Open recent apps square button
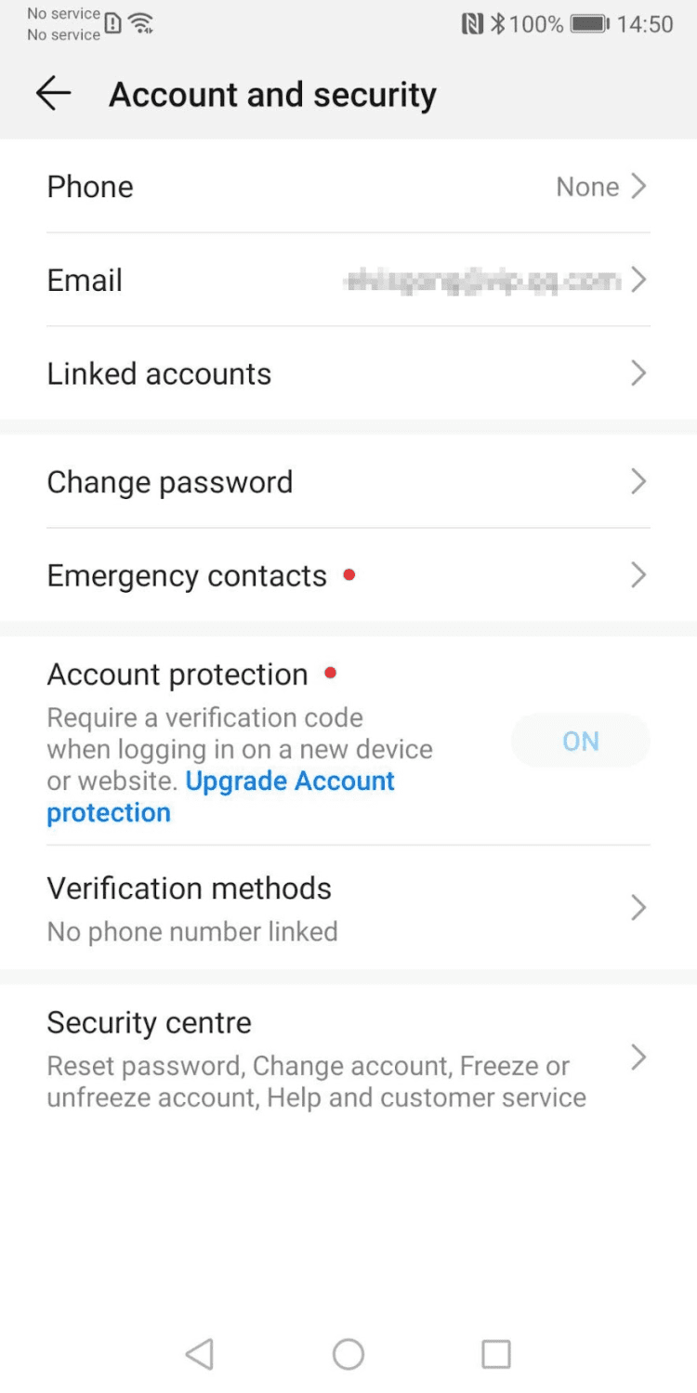Screen dimensions: 697x1393 point(496,1353)
